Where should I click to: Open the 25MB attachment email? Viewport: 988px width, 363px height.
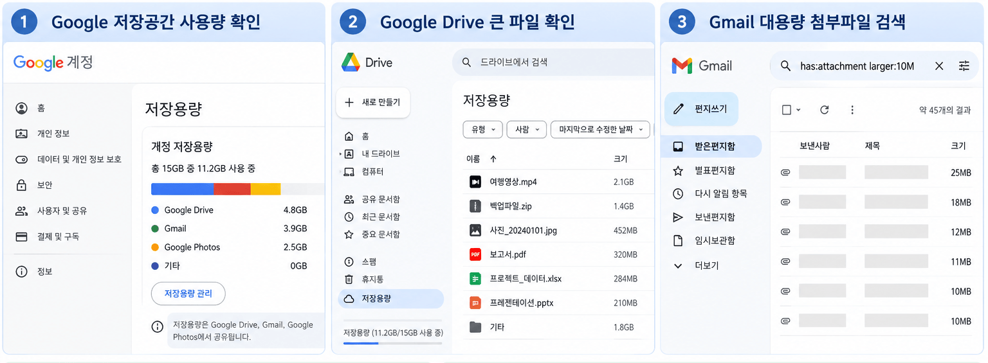click(x=875, y=172)
